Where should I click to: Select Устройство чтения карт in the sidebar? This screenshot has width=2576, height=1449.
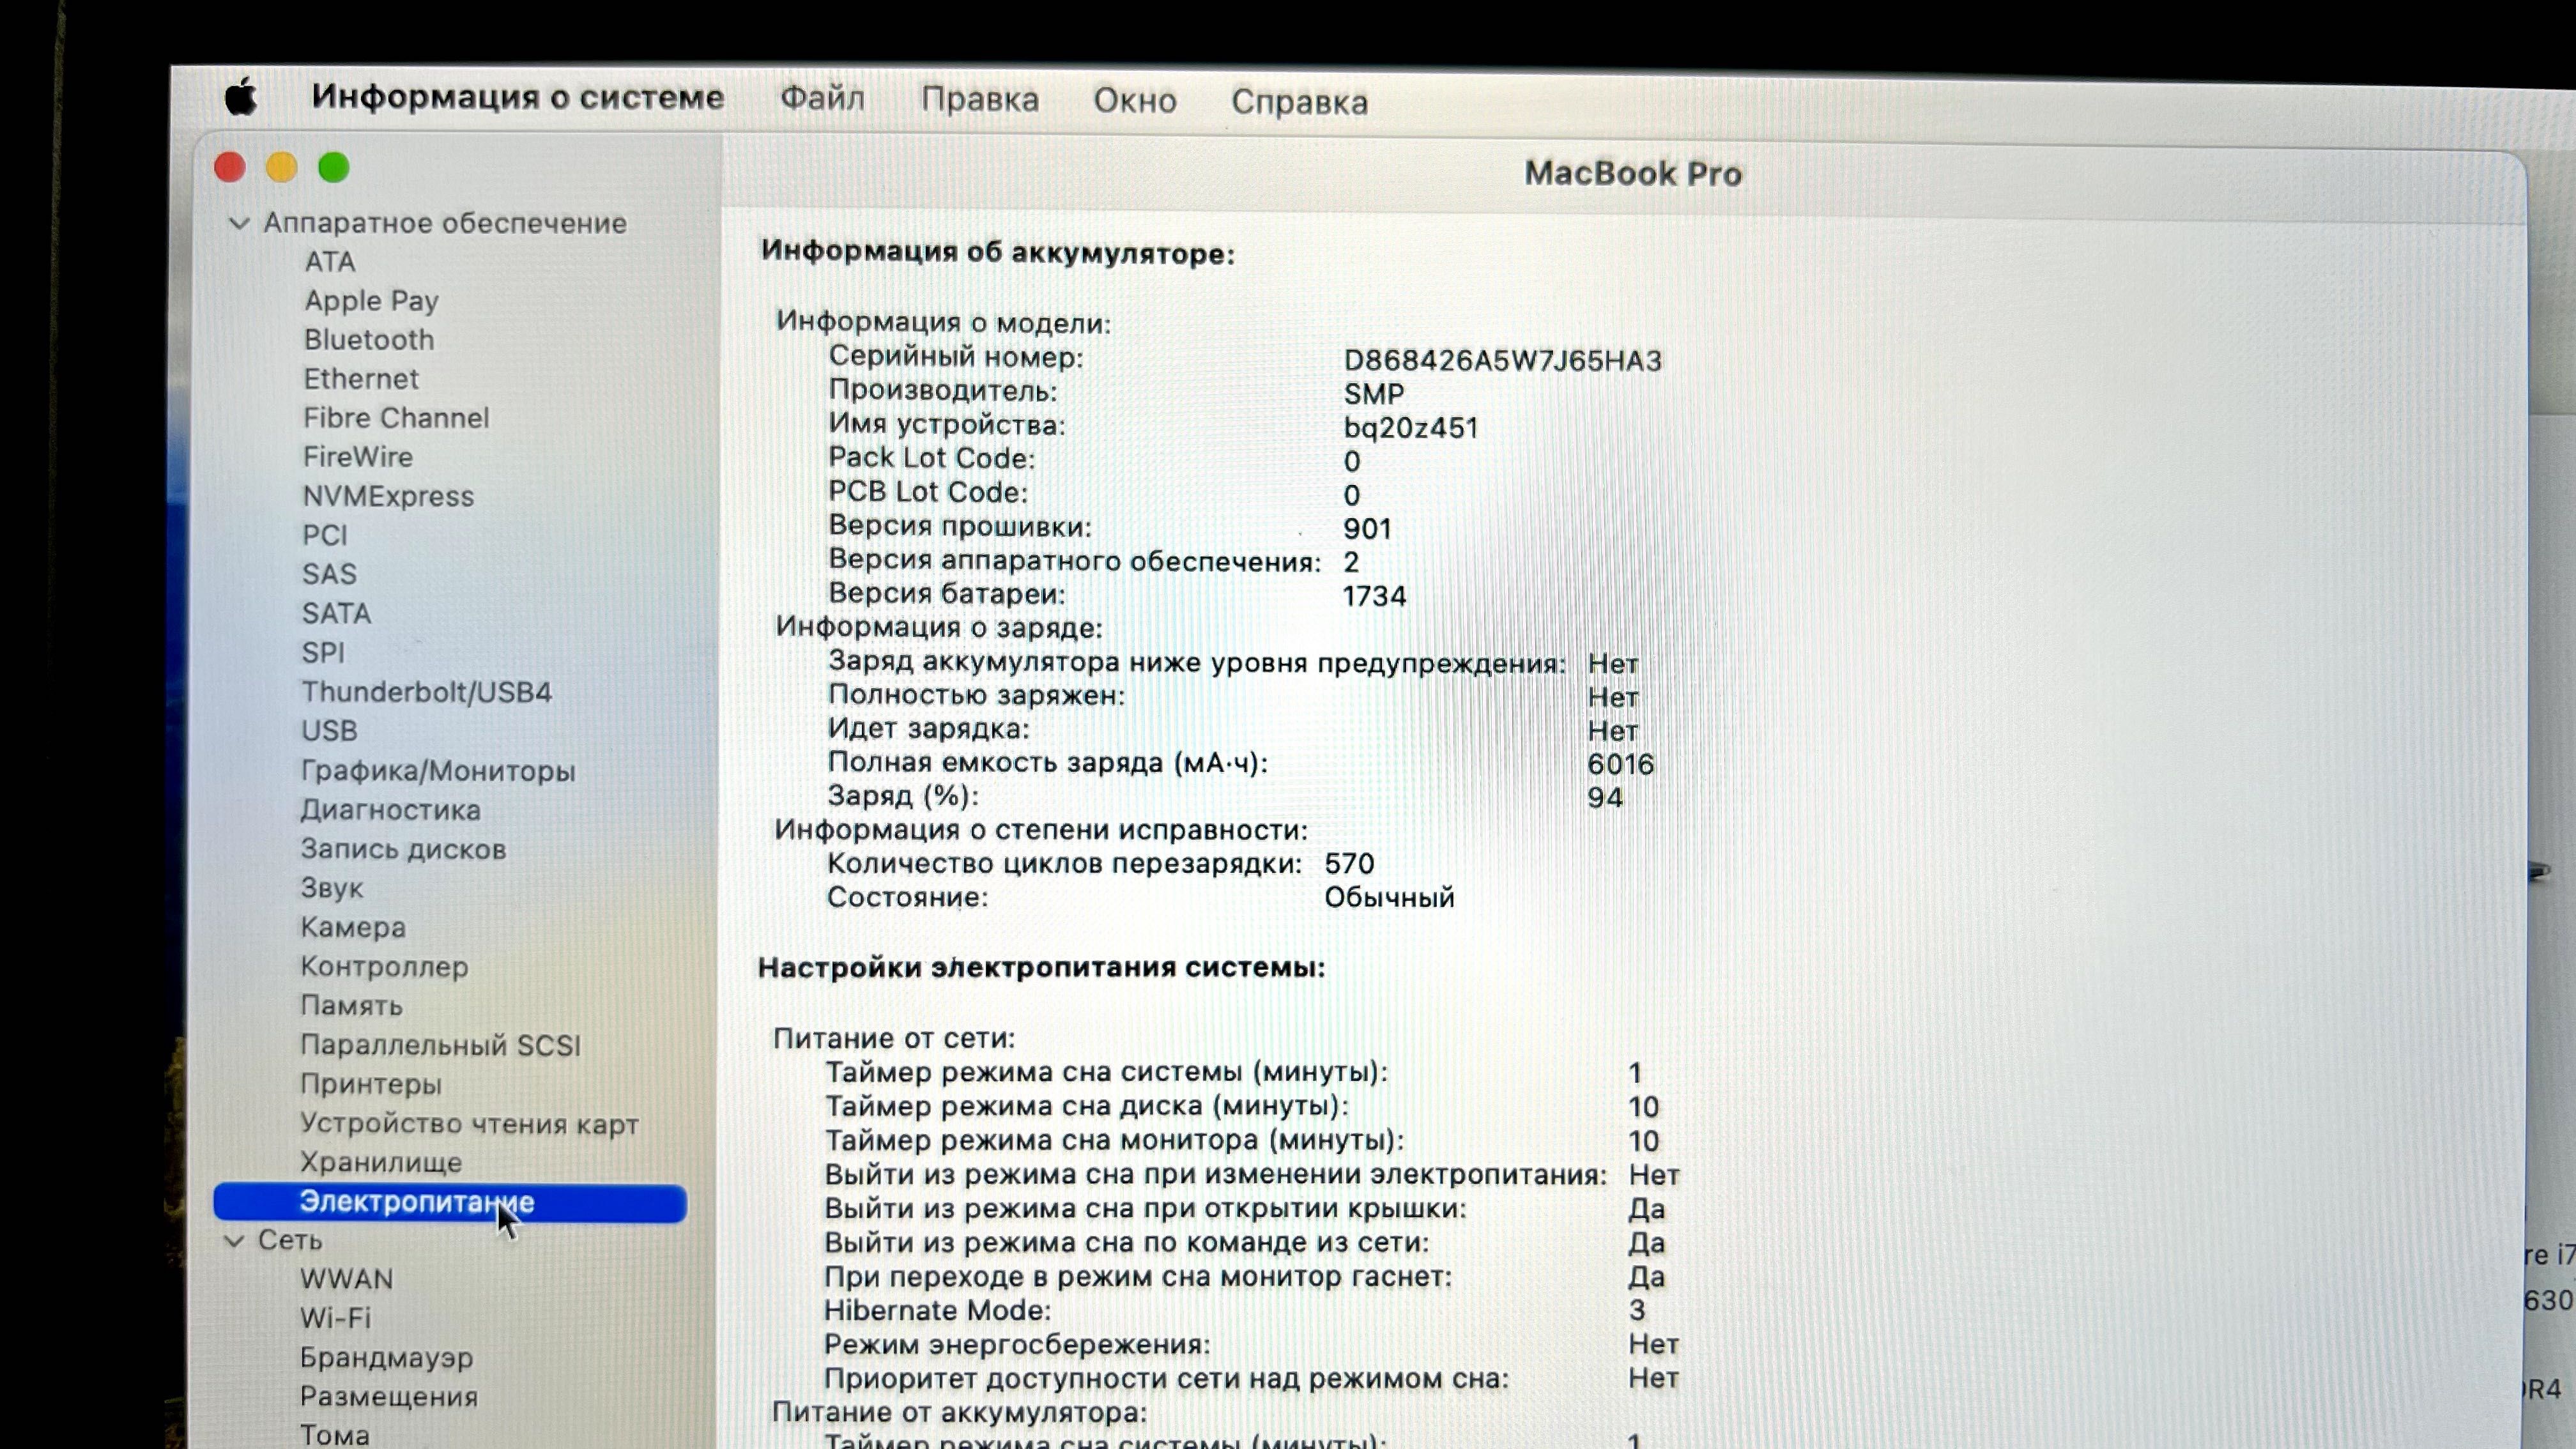coord(469,1124)
